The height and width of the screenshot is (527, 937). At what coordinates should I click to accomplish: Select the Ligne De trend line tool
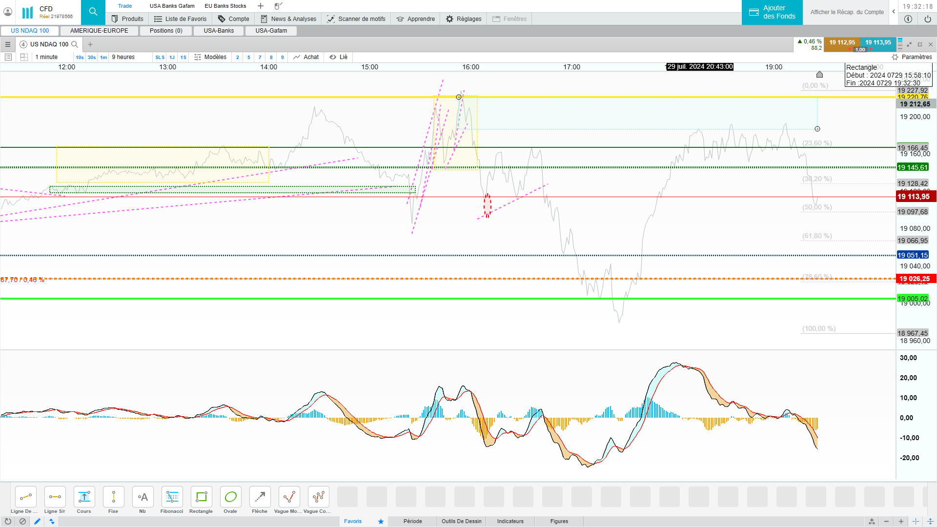point(25,497)
